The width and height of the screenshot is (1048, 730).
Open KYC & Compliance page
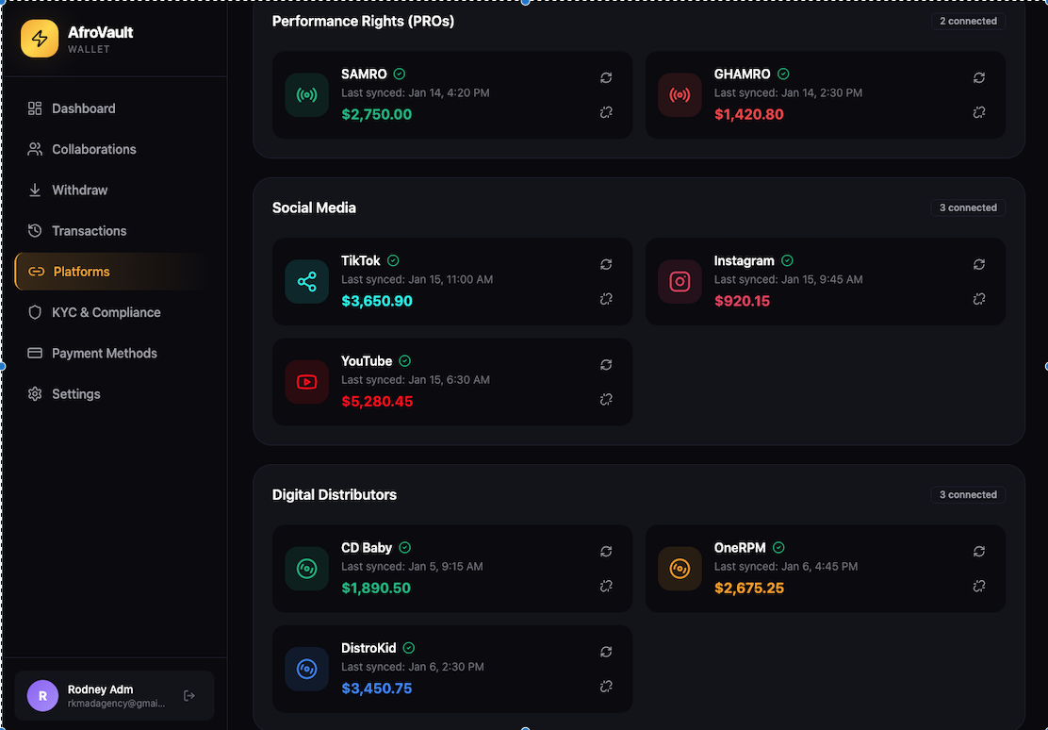(106, 312)
